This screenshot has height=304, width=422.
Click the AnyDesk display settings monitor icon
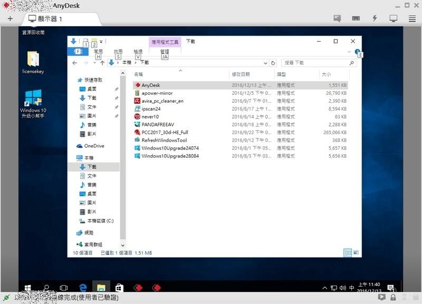393,18
